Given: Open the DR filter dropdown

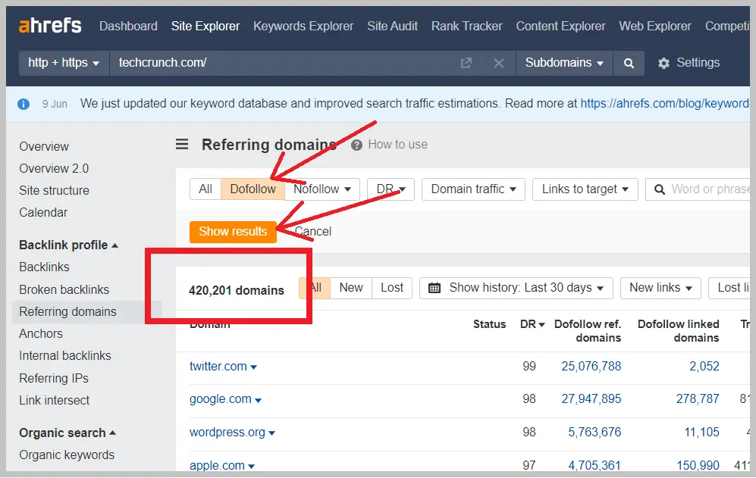Looking at the screenshot, I should click(x=391, y=189).
